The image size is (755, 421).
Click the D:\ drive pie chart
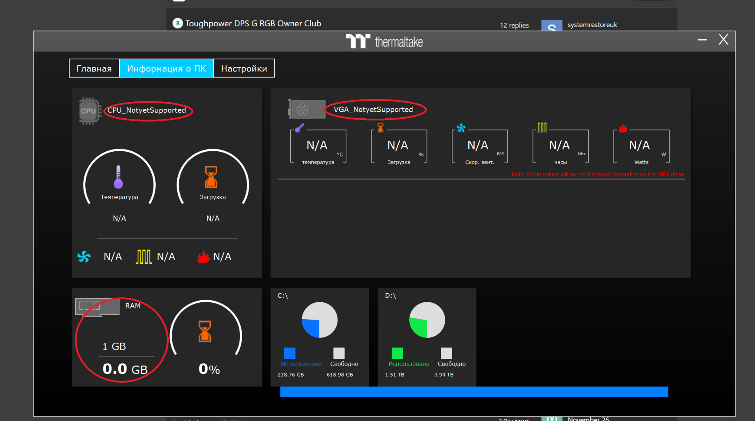click(x=427, y=320)
